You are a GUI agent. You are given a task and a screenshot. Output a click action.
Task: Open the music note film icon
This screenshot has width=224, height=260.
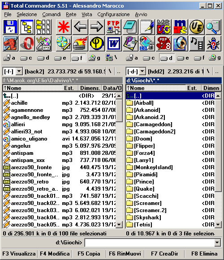tap(197, 43)
